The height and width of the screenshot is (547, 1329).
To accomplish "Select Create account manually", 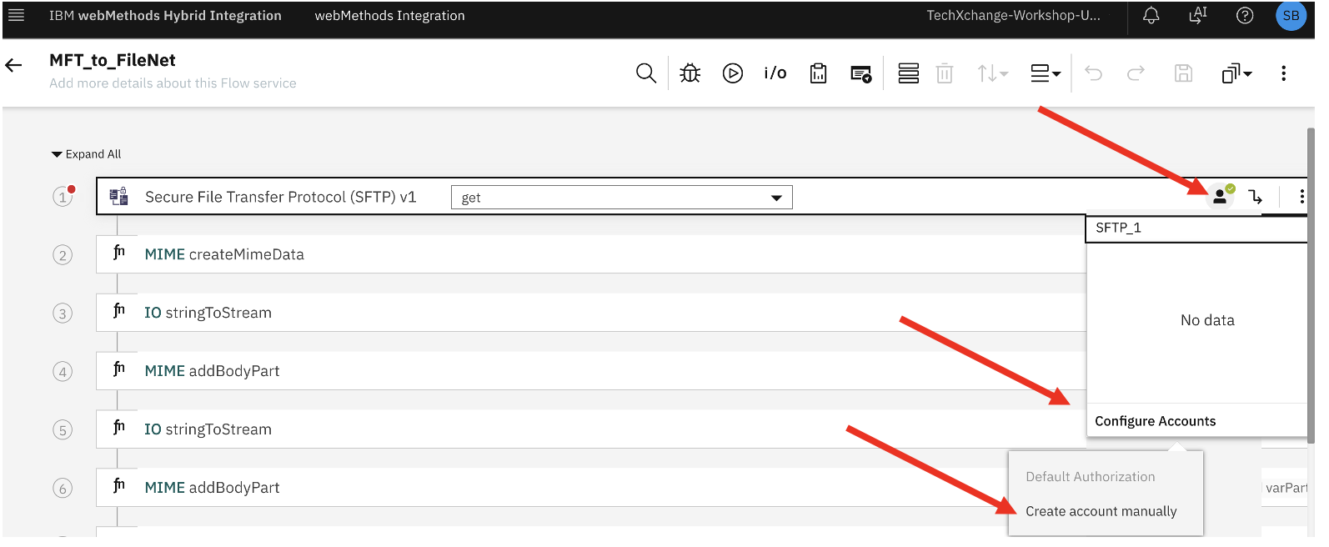I will point(1101,511).
